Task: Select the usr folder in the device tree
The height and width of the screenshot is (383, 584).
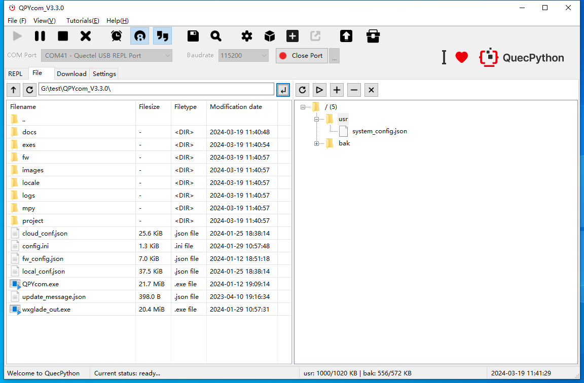Action: pos(343,119)
